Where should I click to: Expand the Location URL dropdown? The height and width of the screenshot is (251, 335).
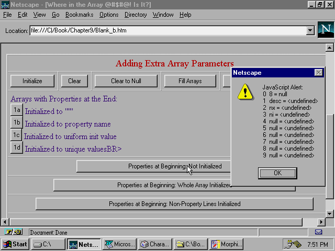310,30
